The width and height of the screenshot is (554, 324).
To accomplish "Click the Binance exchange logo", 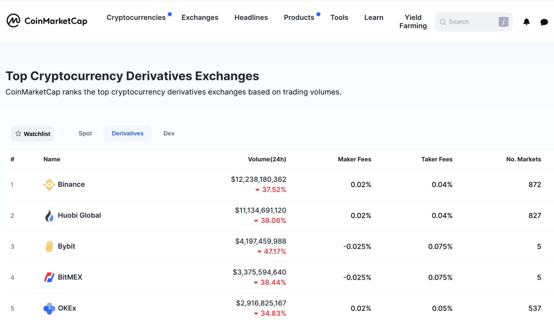I will [x=49, y=185].
